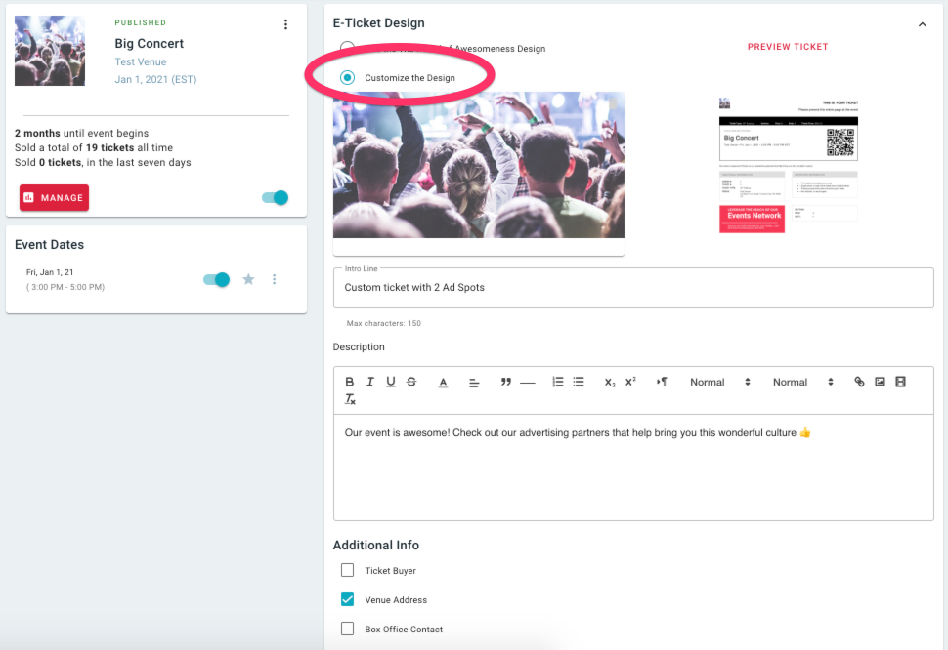Apply strikethrough formatting in the description
The image size is (948, 650).
pos(411,382)
